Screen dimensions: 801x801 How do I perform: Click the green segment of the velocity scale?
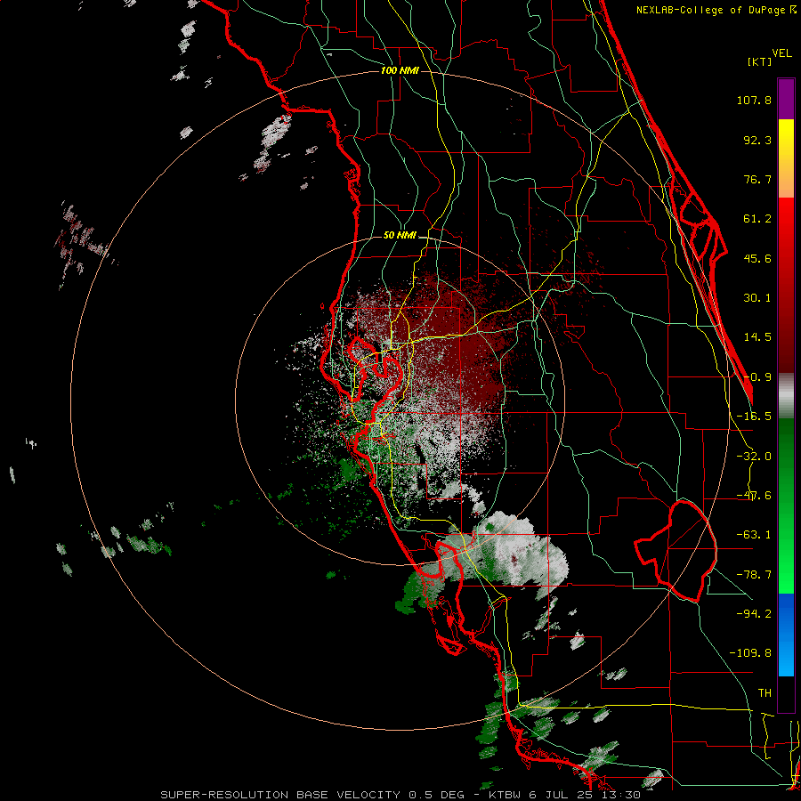tap(786, 506)
